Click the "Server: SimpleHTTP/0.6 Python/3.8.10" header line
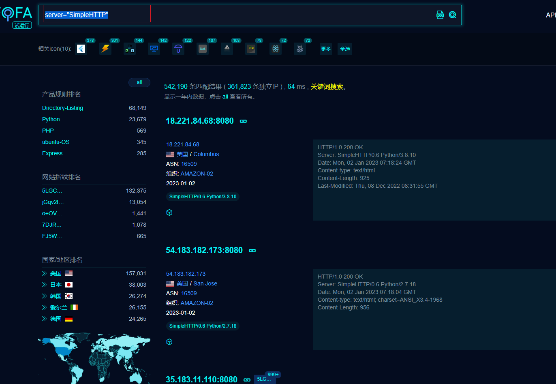 point(367,155)
